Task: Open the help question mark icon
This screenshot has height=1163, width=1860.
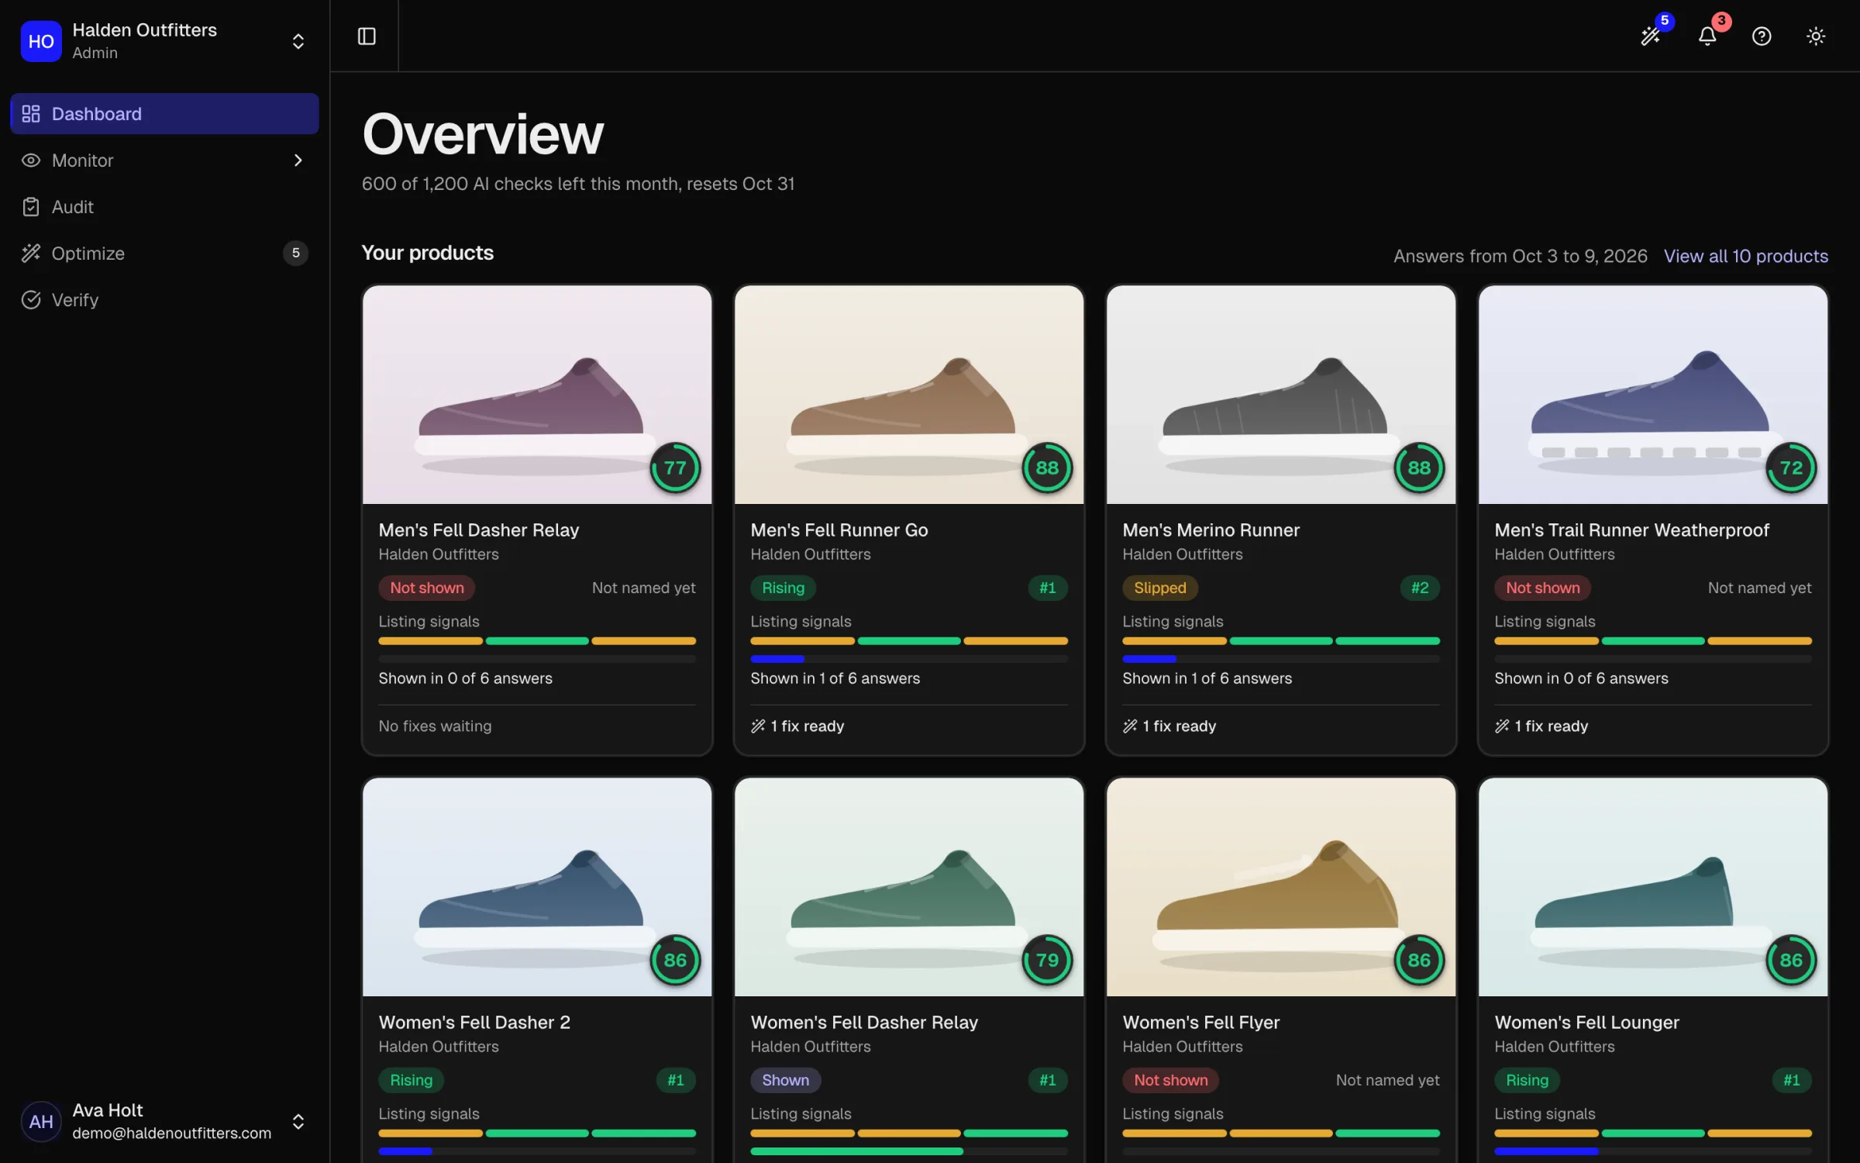Action: click(x=1762, y=36)
